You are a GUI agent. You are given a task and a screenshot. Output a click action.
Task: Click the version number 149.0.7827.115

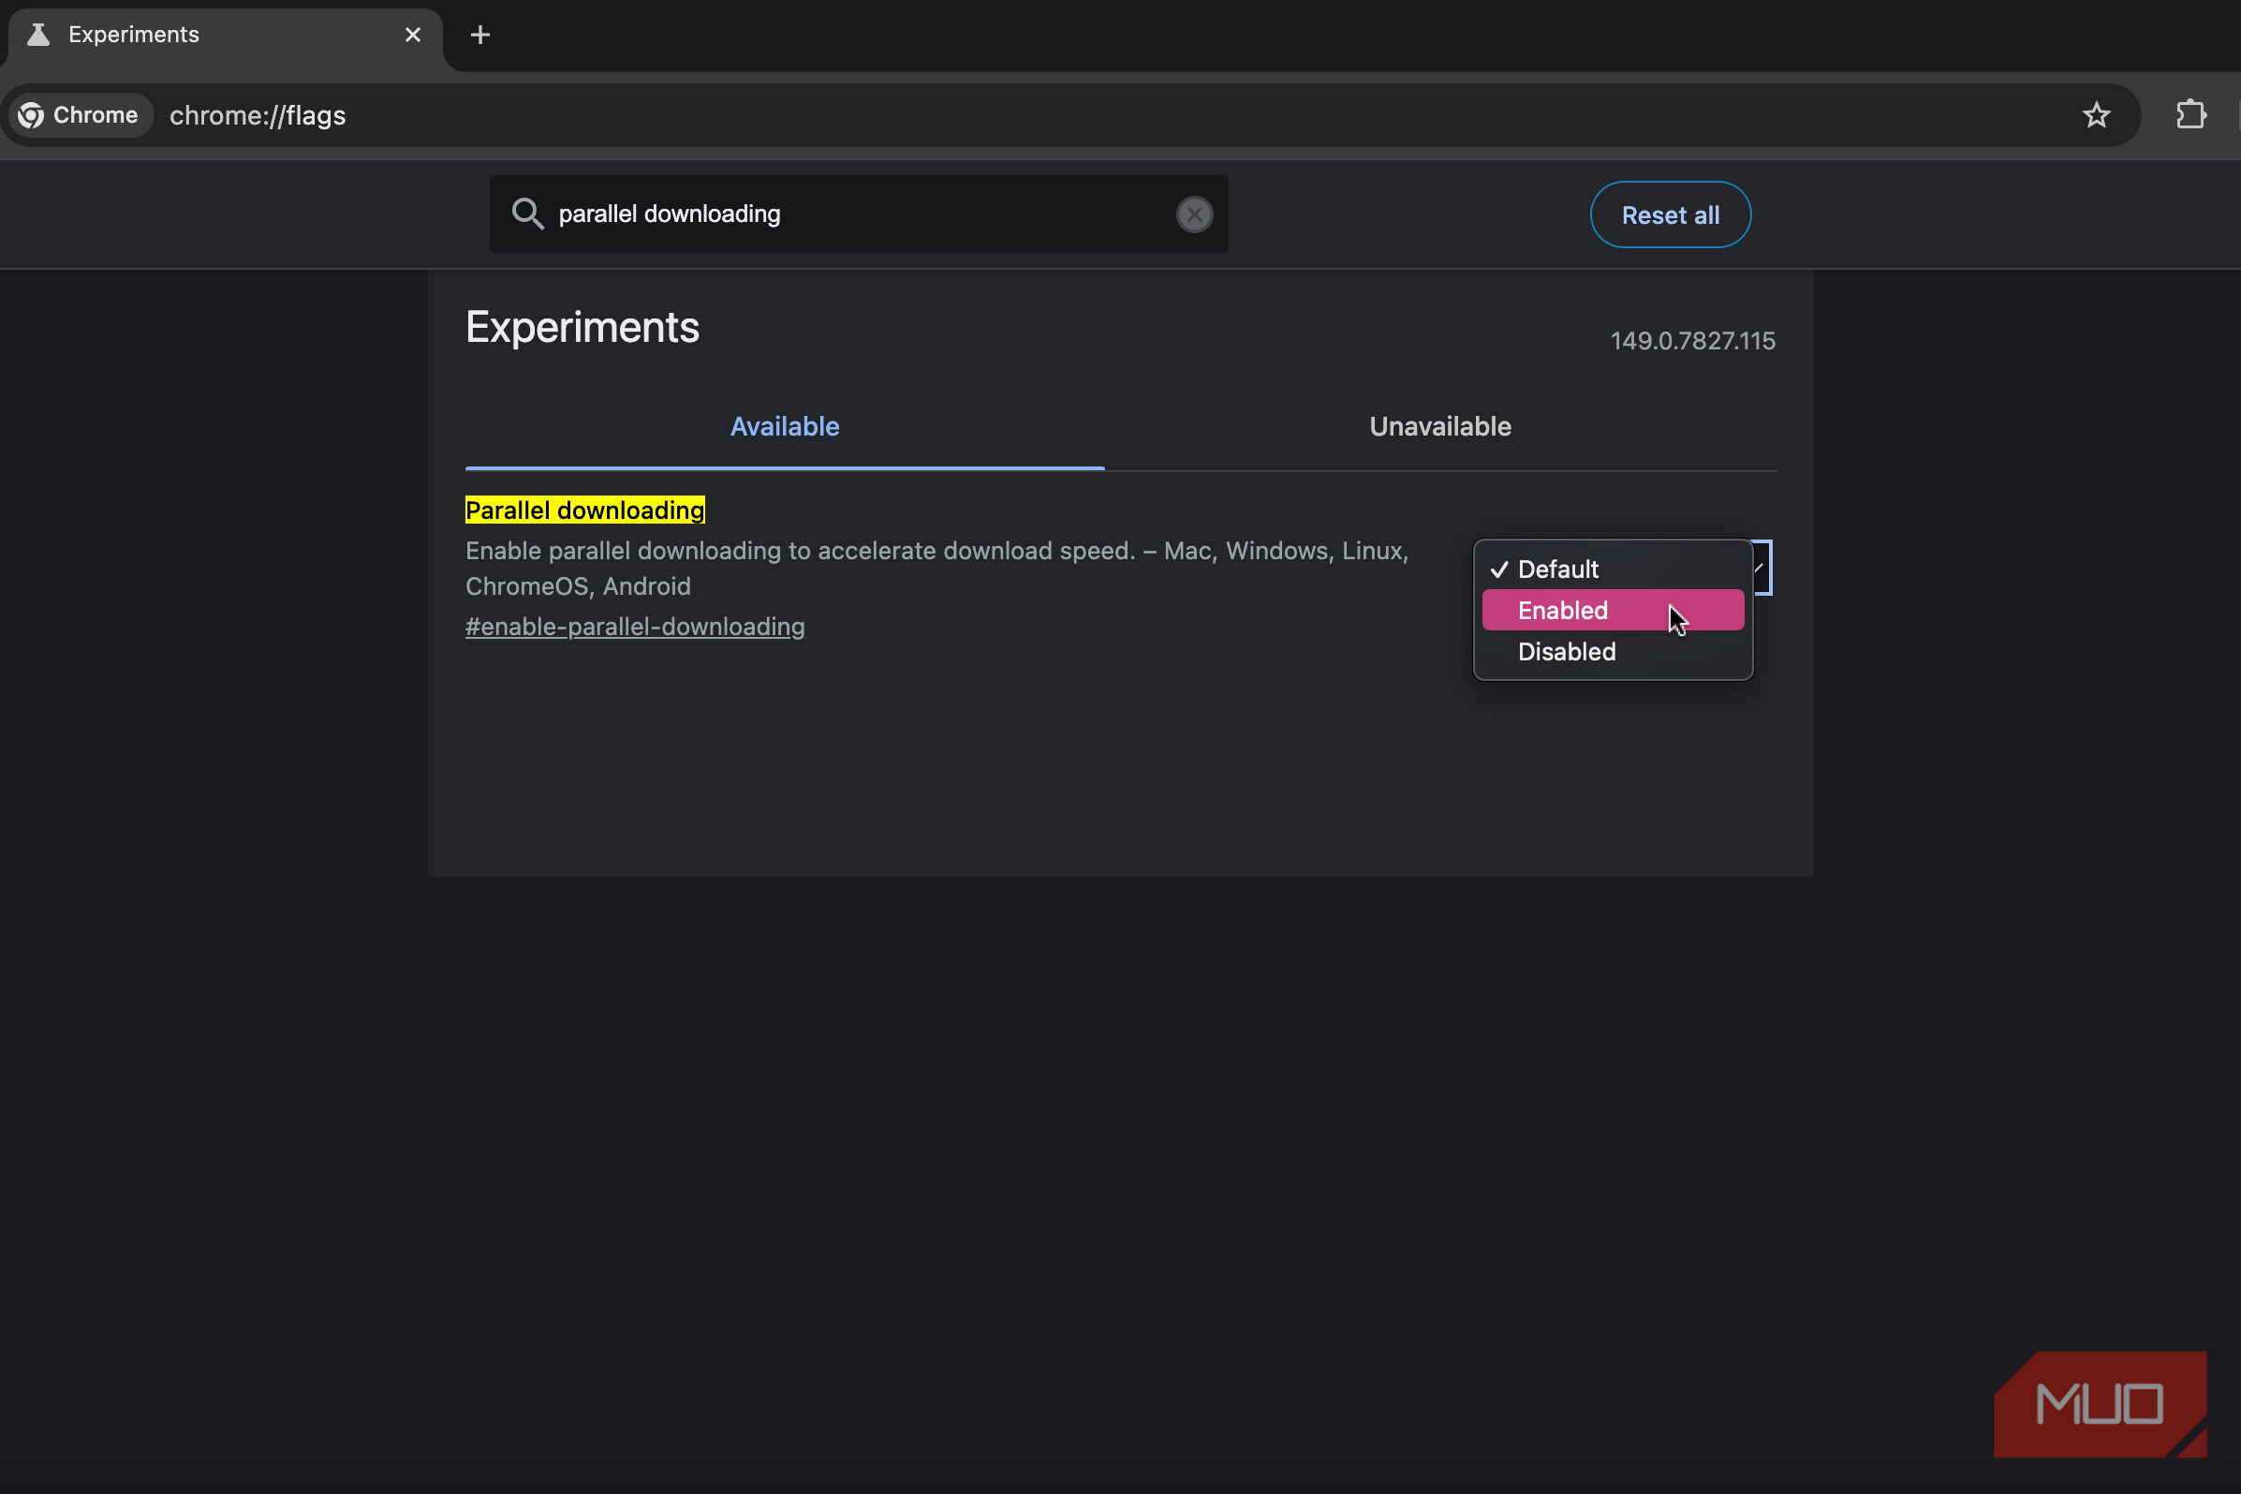point(1692,341)
